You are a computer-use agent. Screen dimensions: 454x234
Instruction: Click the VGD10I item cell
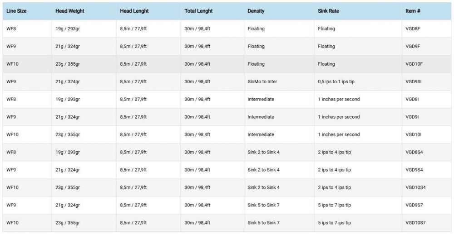pyautogui.click(x=414, y=134)
